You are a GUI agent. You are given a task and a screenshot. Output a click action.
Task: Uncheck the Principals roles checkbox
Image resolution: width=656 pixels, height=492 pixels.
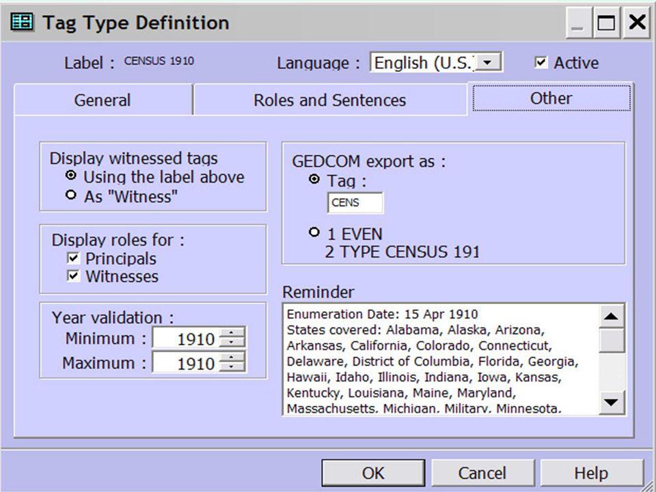point(73,258)
